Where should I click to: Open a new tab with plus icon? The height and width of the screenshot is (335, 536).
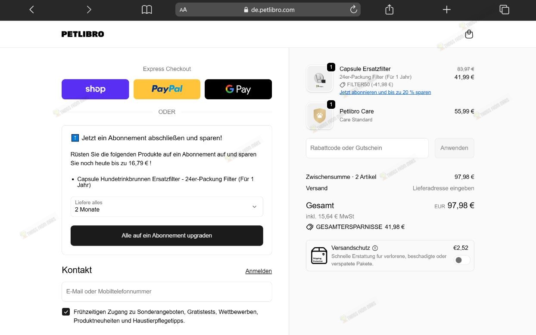click(447, 9)
